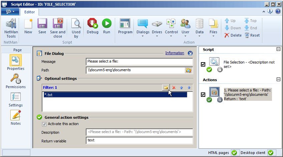The height and width of the screenshot is (157, 283).
Task: Toggle checkbox for action 1
Action: [x=203, y=94]
